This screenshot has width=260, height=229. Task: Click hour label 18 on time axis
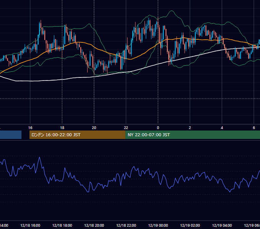(62, 128)
